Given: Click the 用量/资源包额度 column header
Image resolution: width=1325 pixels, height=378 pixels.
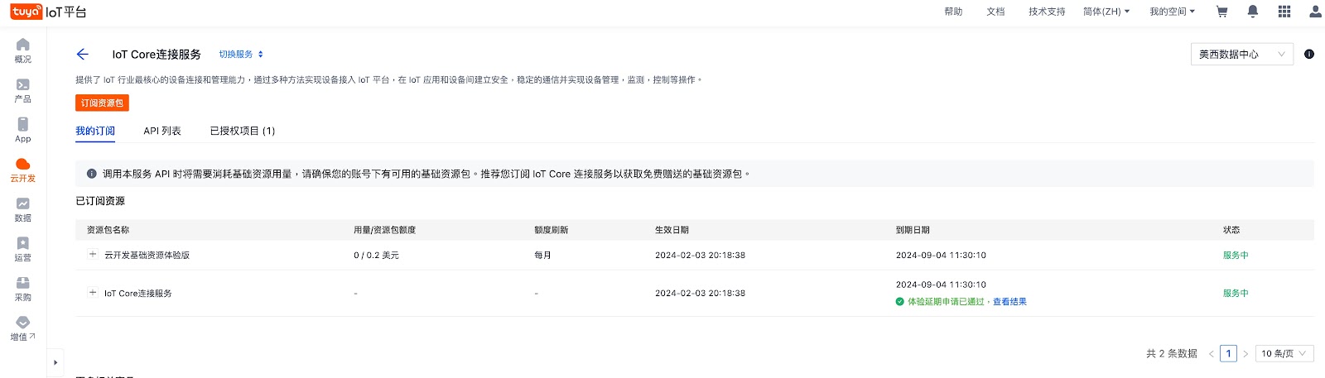Looking at the screenshot, I should 384,230.
